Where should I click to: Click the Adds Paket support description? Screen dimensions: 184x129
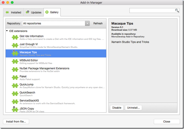(x=30, y=79)
